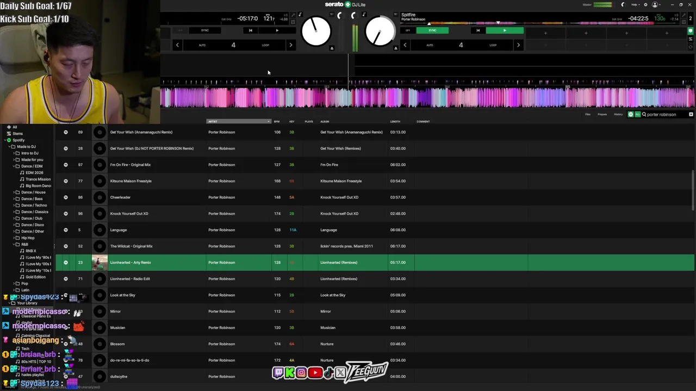Screen dimensions: 696x391
Task: Toggle ALL search filter button
Action: (637, 115)
